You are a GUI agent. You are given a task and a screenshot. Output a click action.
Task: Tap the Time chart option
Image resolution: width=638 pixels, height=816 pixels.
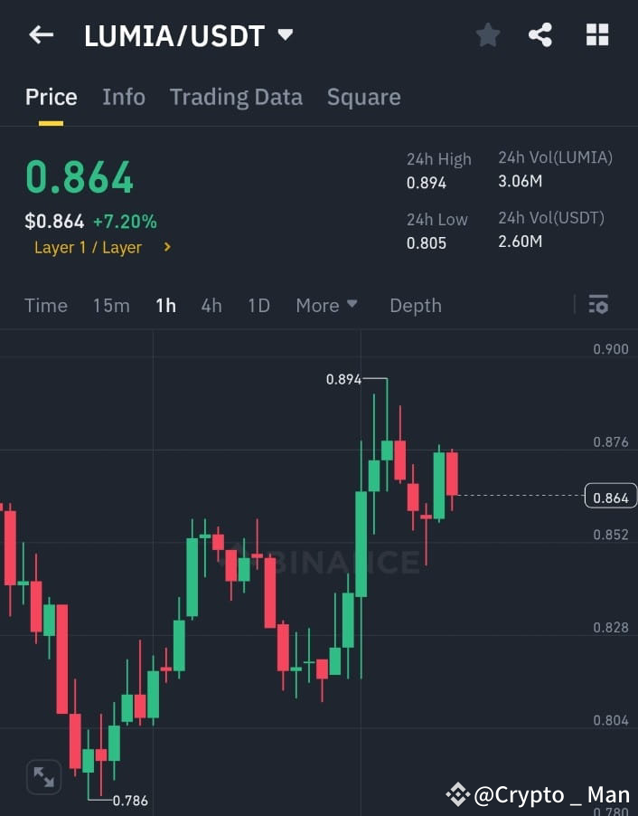coord(45,306)
